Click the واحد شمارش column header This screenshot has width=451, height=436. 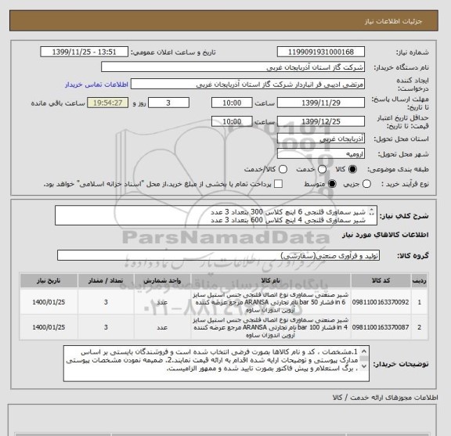pyautogui.click(x=162, y=281)
